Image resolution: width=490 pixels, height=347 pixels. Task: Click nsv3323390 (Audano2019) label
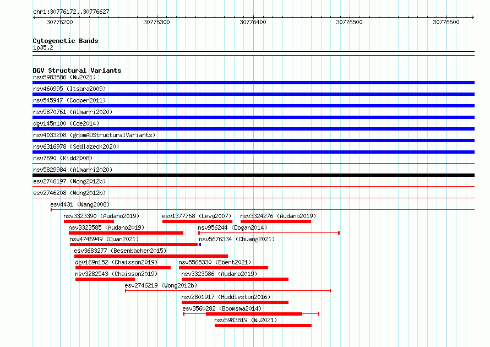[101, 216]
